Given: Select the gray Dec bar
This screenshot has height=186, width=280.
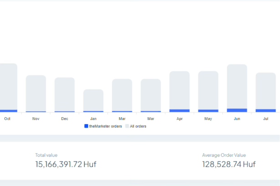Looking at the screenshot, I should coord(64,94).
